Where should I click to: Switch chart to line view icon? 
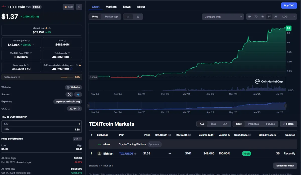(128, 17)
